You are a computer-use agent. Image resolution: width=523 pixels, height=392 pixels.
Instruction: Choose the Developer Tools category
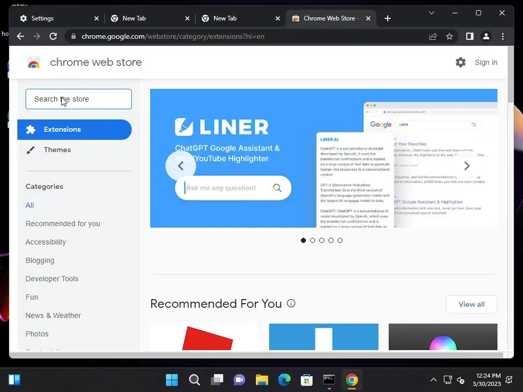(x=52, y=279)
